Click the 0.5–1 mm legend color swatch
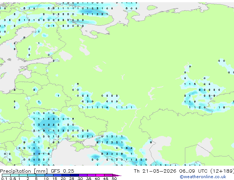 click(15, 175)
